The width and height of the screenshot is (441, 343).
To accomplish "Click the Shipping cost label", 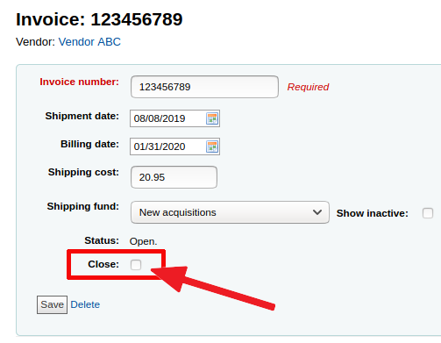I will [x=83, y=172].
